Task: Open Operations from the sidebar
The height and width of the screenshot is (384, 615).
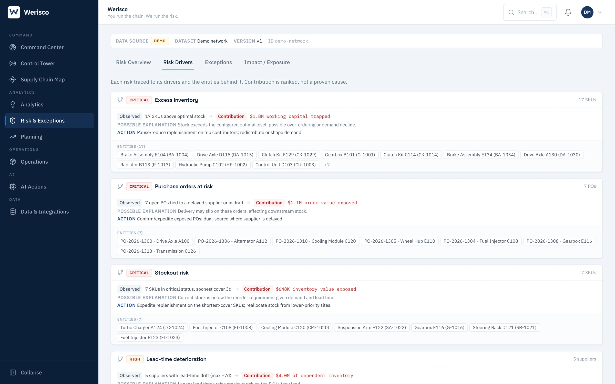Action: (x=49, y=162)
